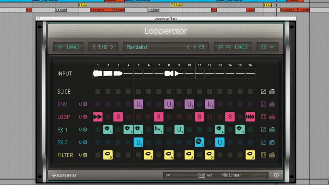Toggle the FX 1 row U user button
329x185 pixels.
tap(81, 130)
